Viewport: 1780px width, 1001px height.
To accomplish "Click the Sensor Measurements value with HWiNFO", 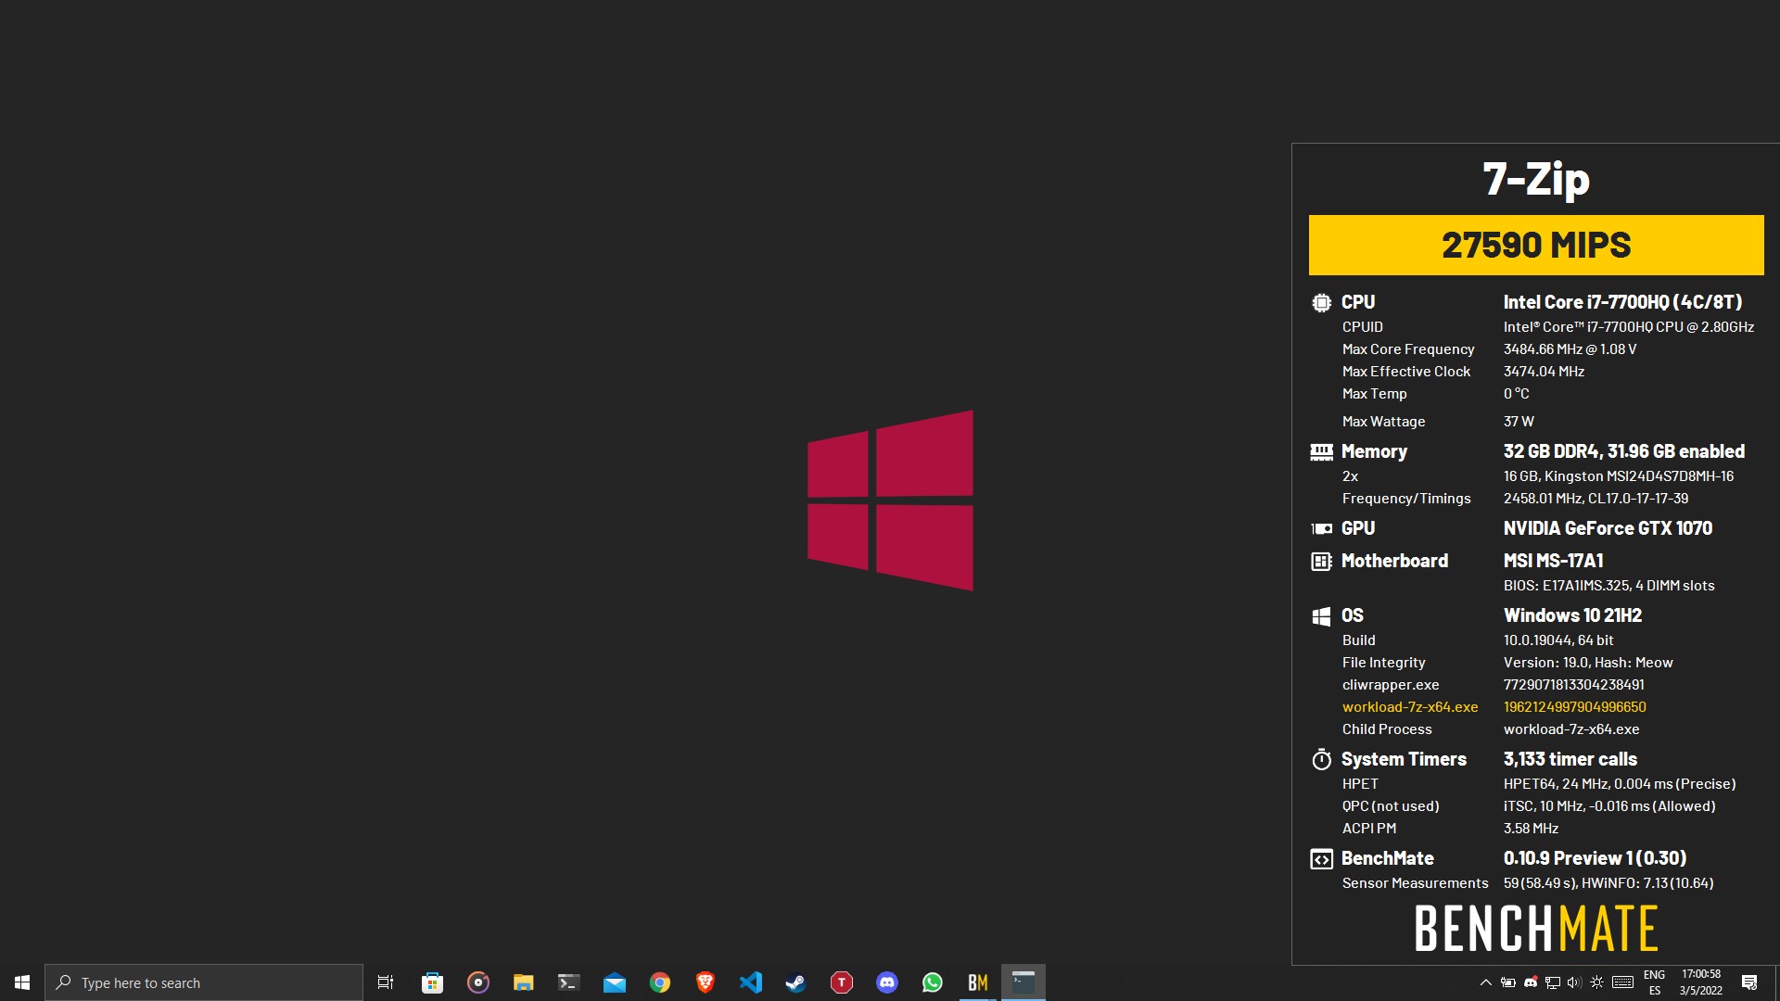I will pyautogui.click(x=1608, y=883).
